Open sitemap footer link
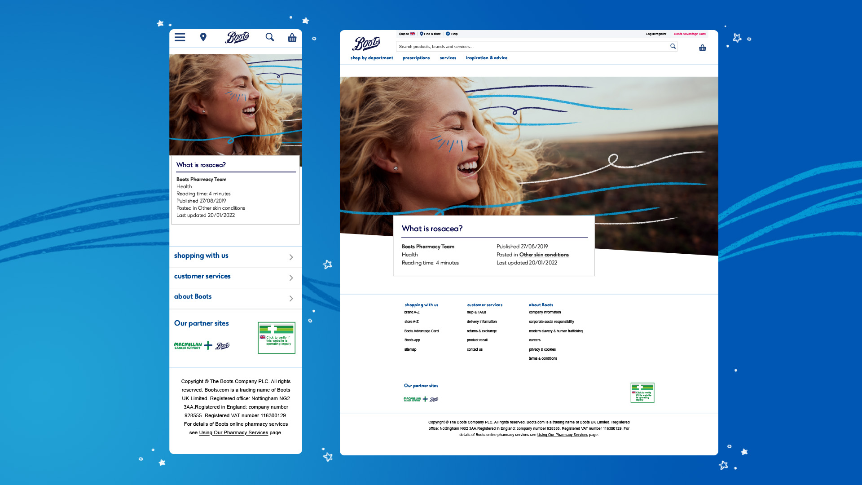 click(x=410, y=349)
